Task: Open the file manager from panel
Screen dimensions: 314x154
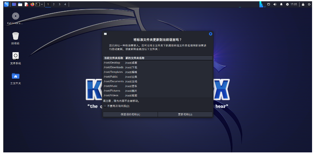Action: click(x=20, y=4)
